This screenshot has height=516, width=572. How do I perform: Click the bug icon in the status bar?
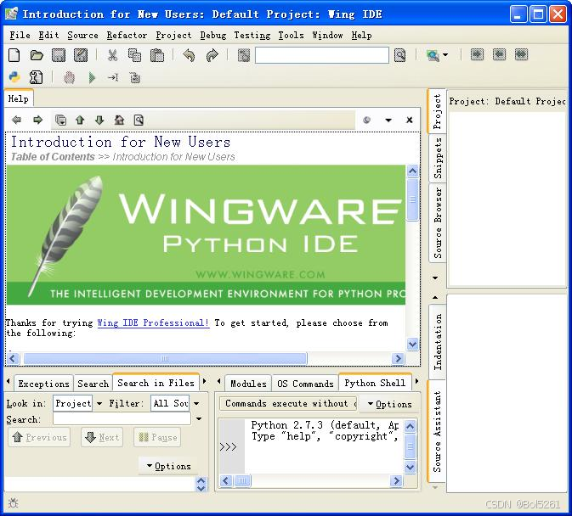pyautogui.click(x=13, y=503)
